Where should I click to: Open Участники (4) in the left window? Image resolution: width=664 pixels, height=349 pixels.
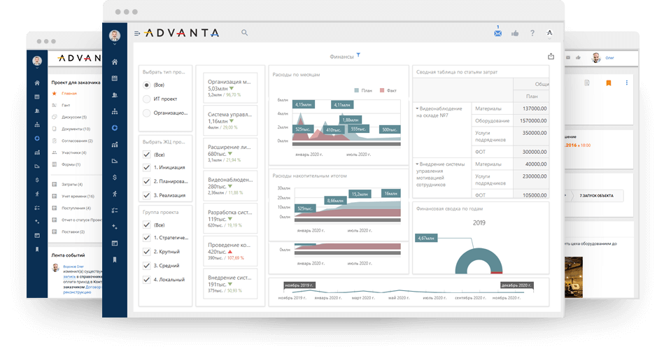(x=74, y=152)
